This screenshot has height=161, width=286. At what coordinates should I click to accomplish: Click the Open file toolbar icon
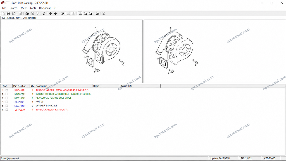coord(8,13)
